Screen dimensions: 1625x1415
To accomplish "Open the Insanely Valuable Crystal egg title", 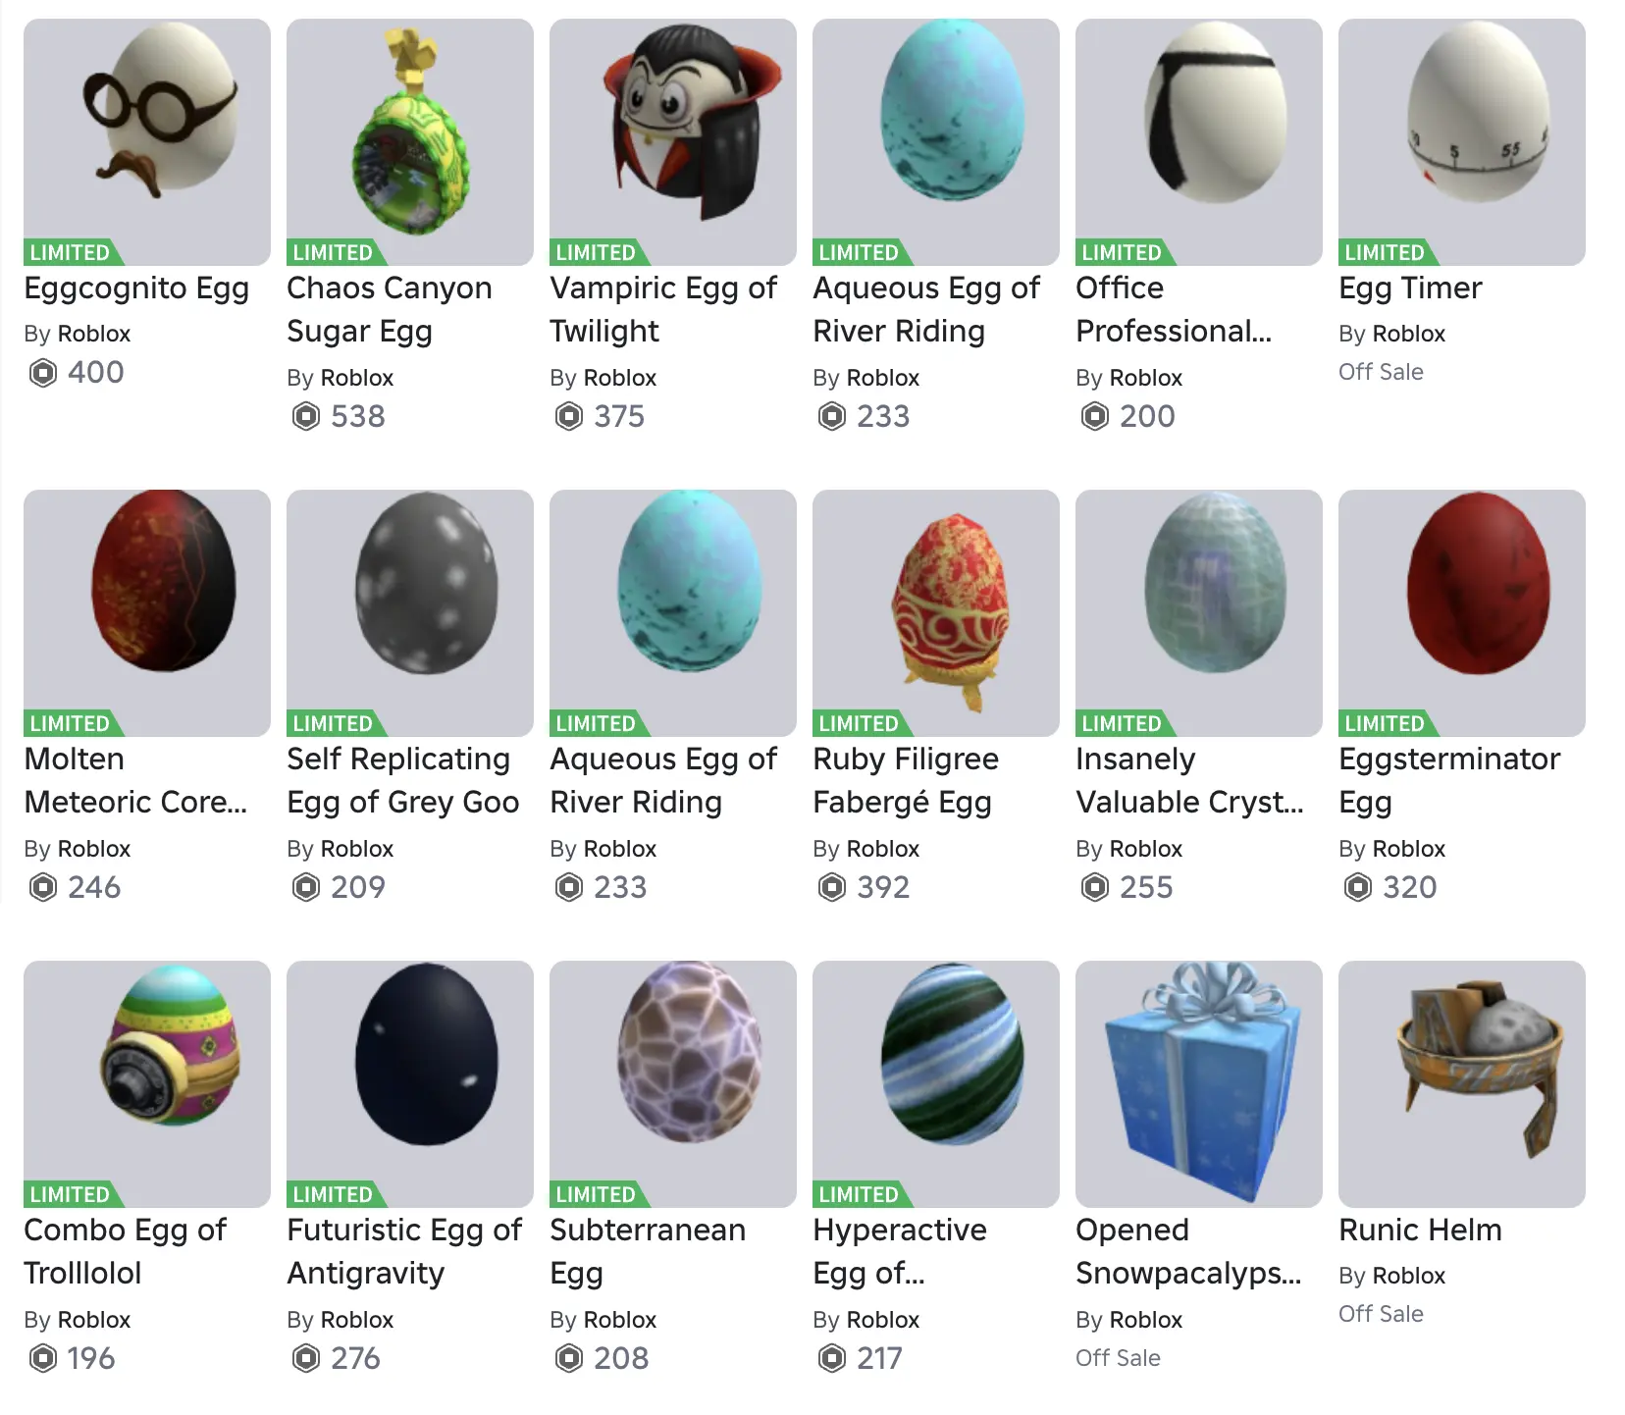I will 1189,780.
